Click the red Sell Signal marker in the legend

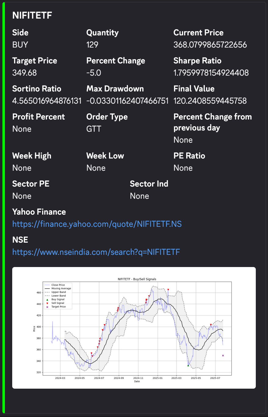47,303
